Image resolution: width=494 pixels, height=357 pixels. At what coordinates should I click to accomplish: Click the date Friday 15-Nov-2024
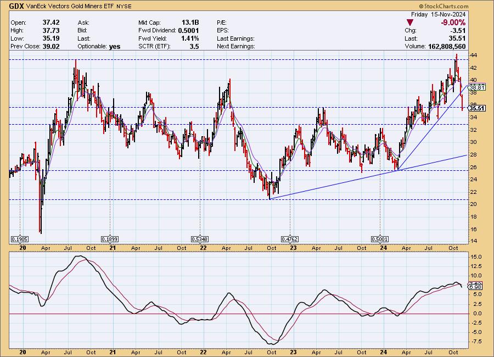click(438, 14)
